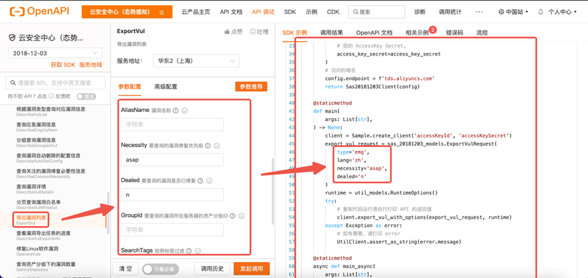
Task: Click the feedback face icon next to GroupId
Action: coord(242,216)
